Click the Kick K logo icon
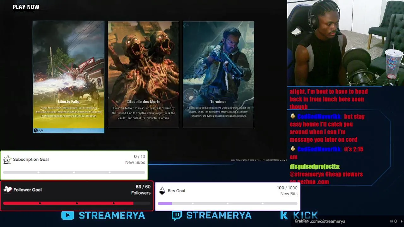 coord(284,215)
